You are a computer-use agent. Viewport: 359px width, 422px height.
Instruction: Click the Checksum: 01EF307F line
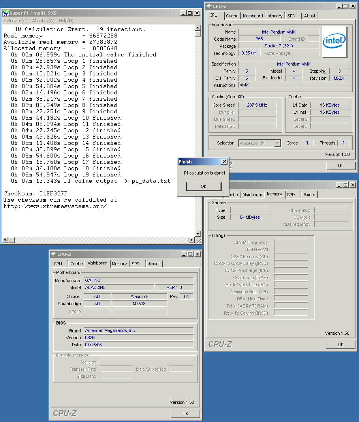[36, 193]
